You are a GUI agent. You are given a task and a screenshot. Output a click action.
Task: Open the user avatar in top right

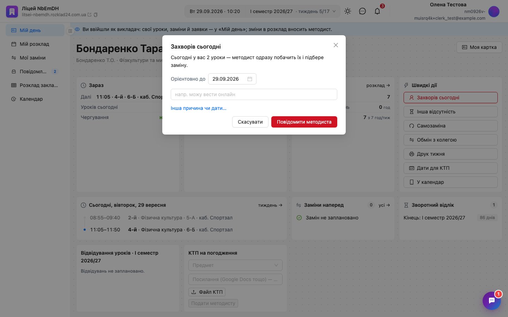coord(494,11)
